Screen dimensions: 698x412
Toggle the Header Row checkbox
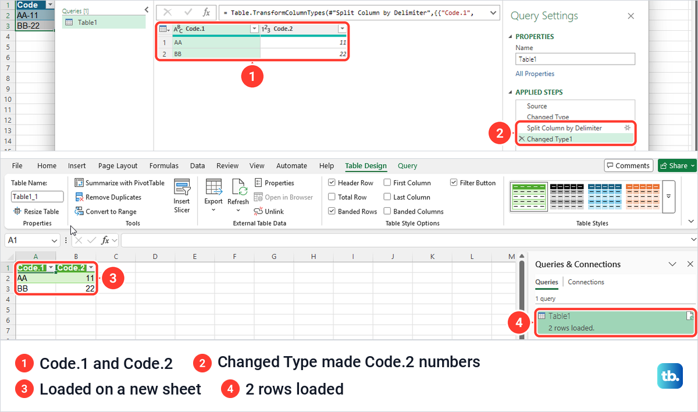(x=332, y=183)
